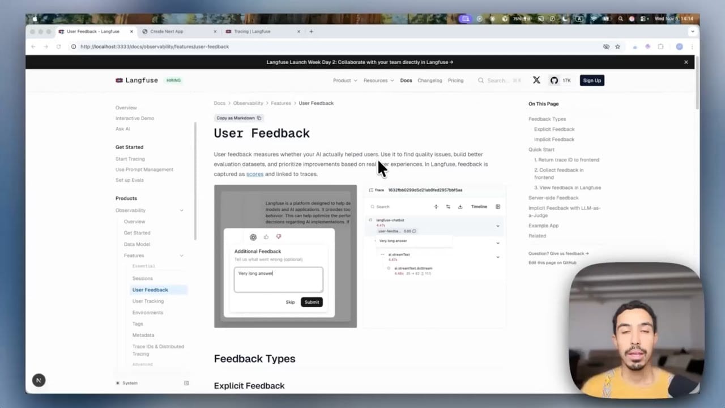Open Trace IDs & Distributed Tracing in sidebar
The width and height of the screenshot is (725, 408).
click(158, 350)
